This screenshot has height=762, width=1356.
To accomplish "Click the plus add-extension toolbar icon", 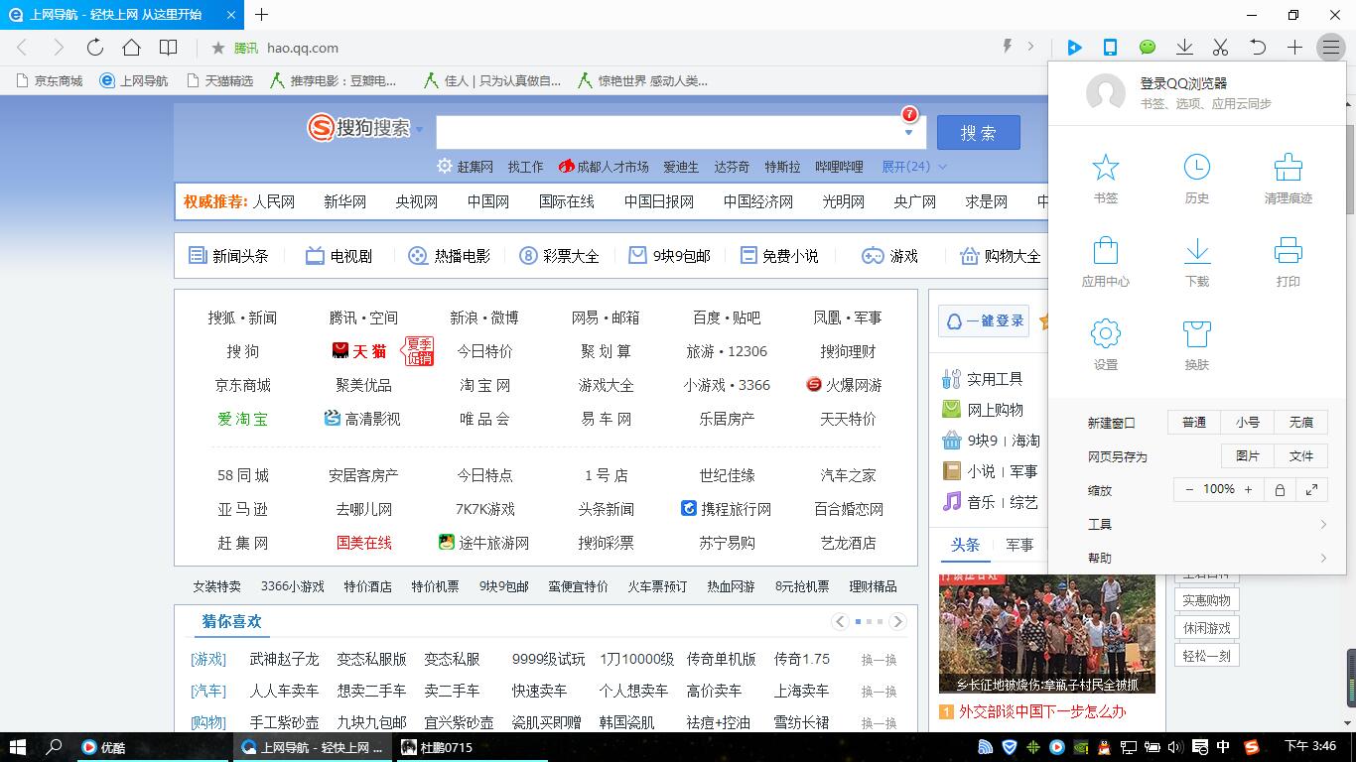I will coord(1294,47).
